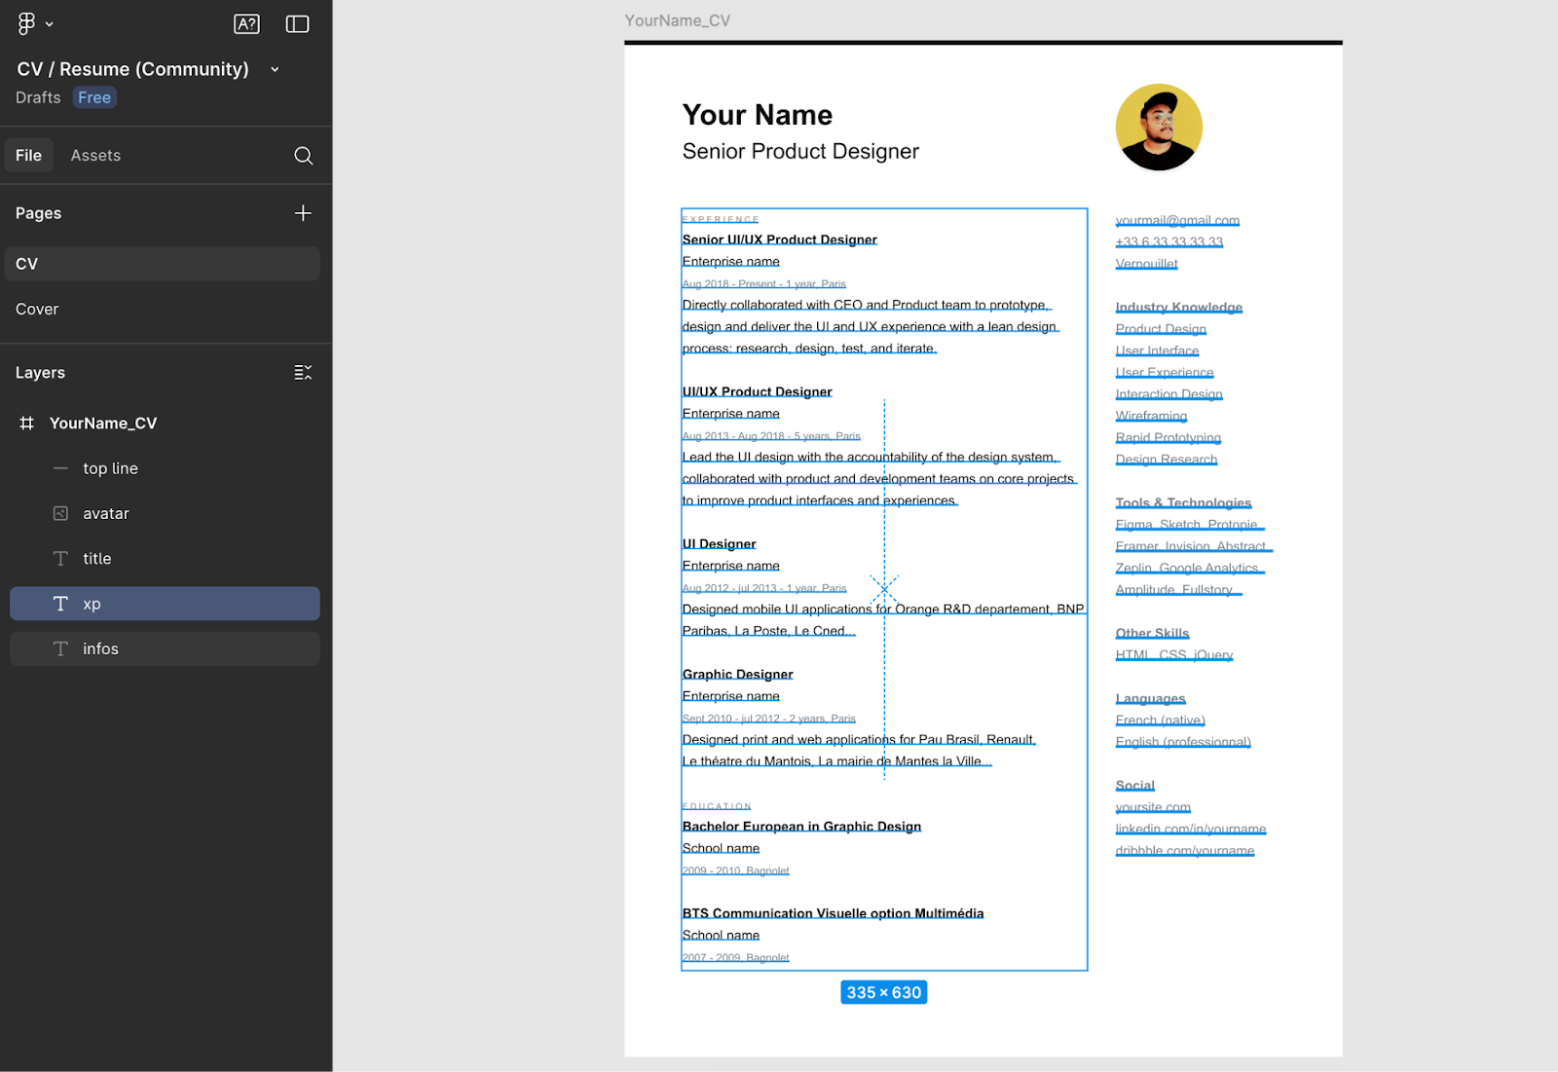Viewport: 1558px width, 1072px height.
Task: Toggle the sidebar layout panel icon
Action: point(297,23)
